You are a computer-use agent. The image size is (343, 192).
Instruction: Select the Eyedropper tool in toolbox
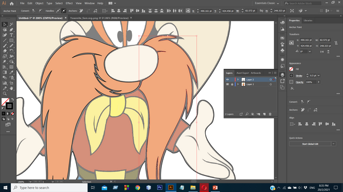11,73
